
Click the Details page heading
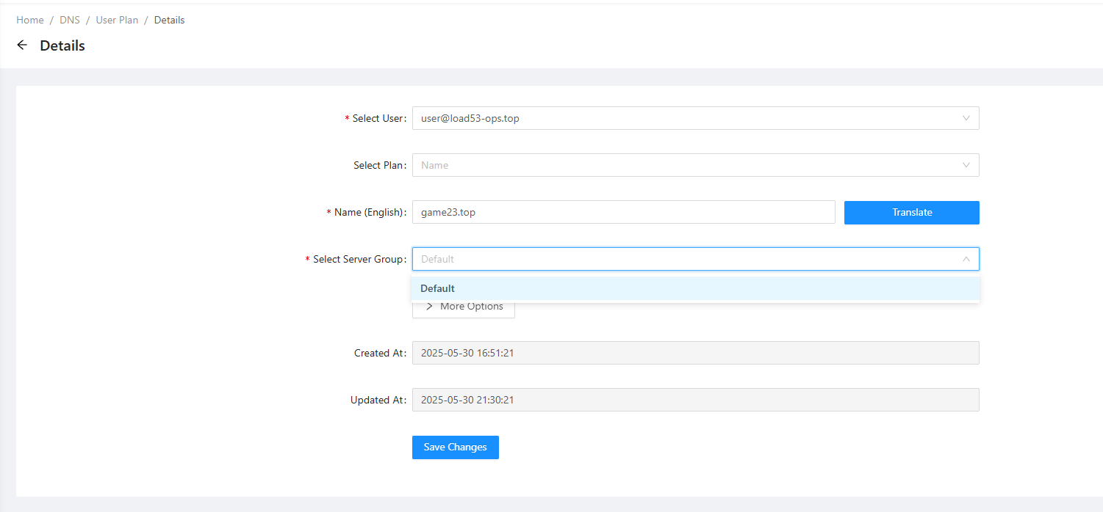62,45
